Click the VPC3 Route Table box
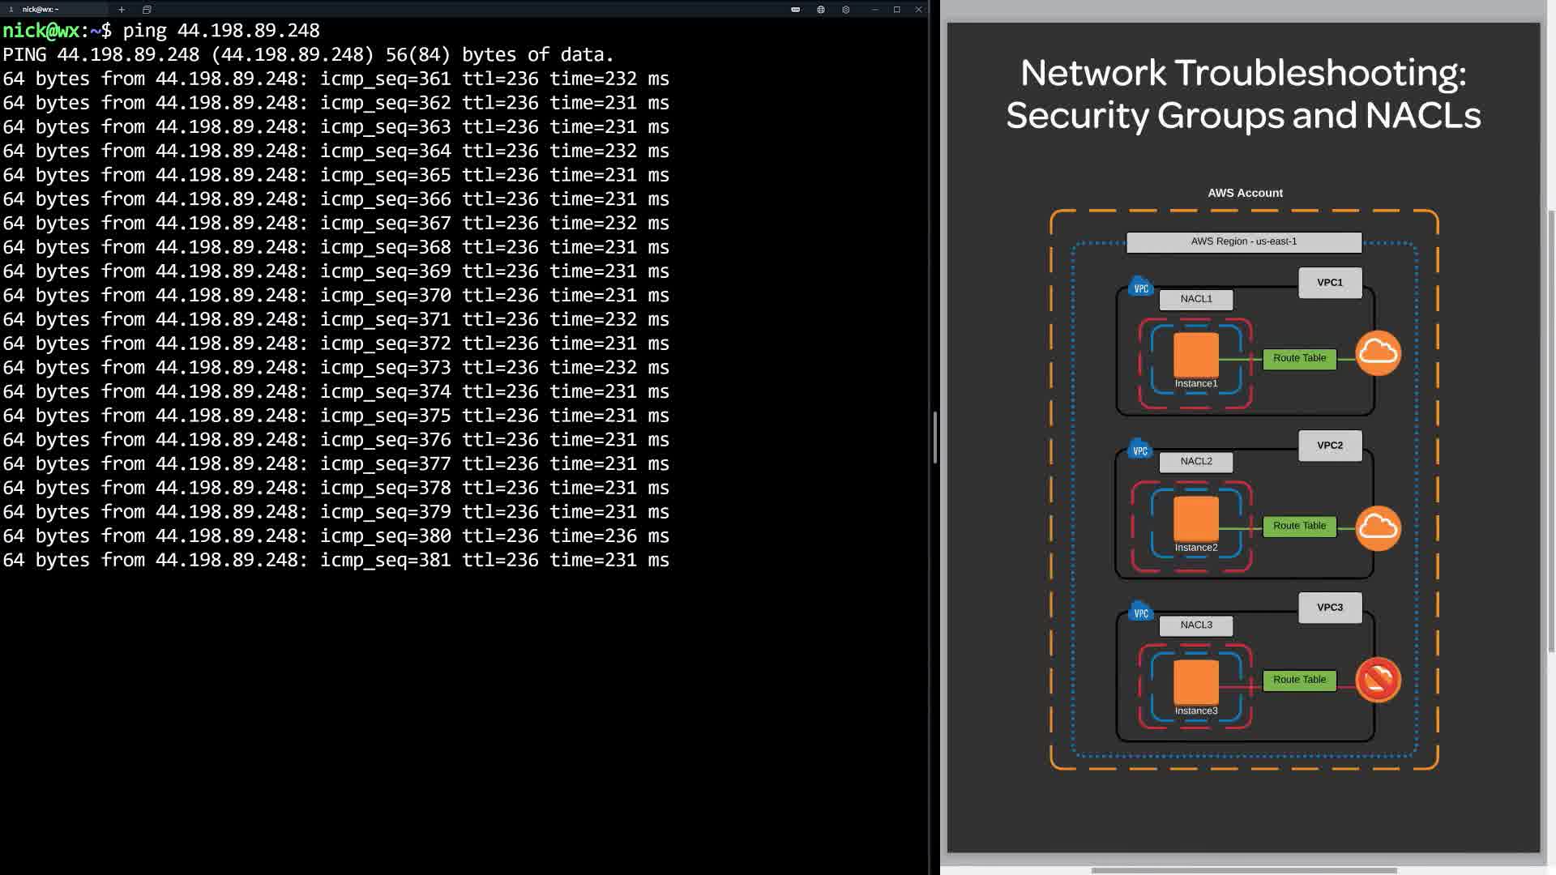 click(1299, 681)
